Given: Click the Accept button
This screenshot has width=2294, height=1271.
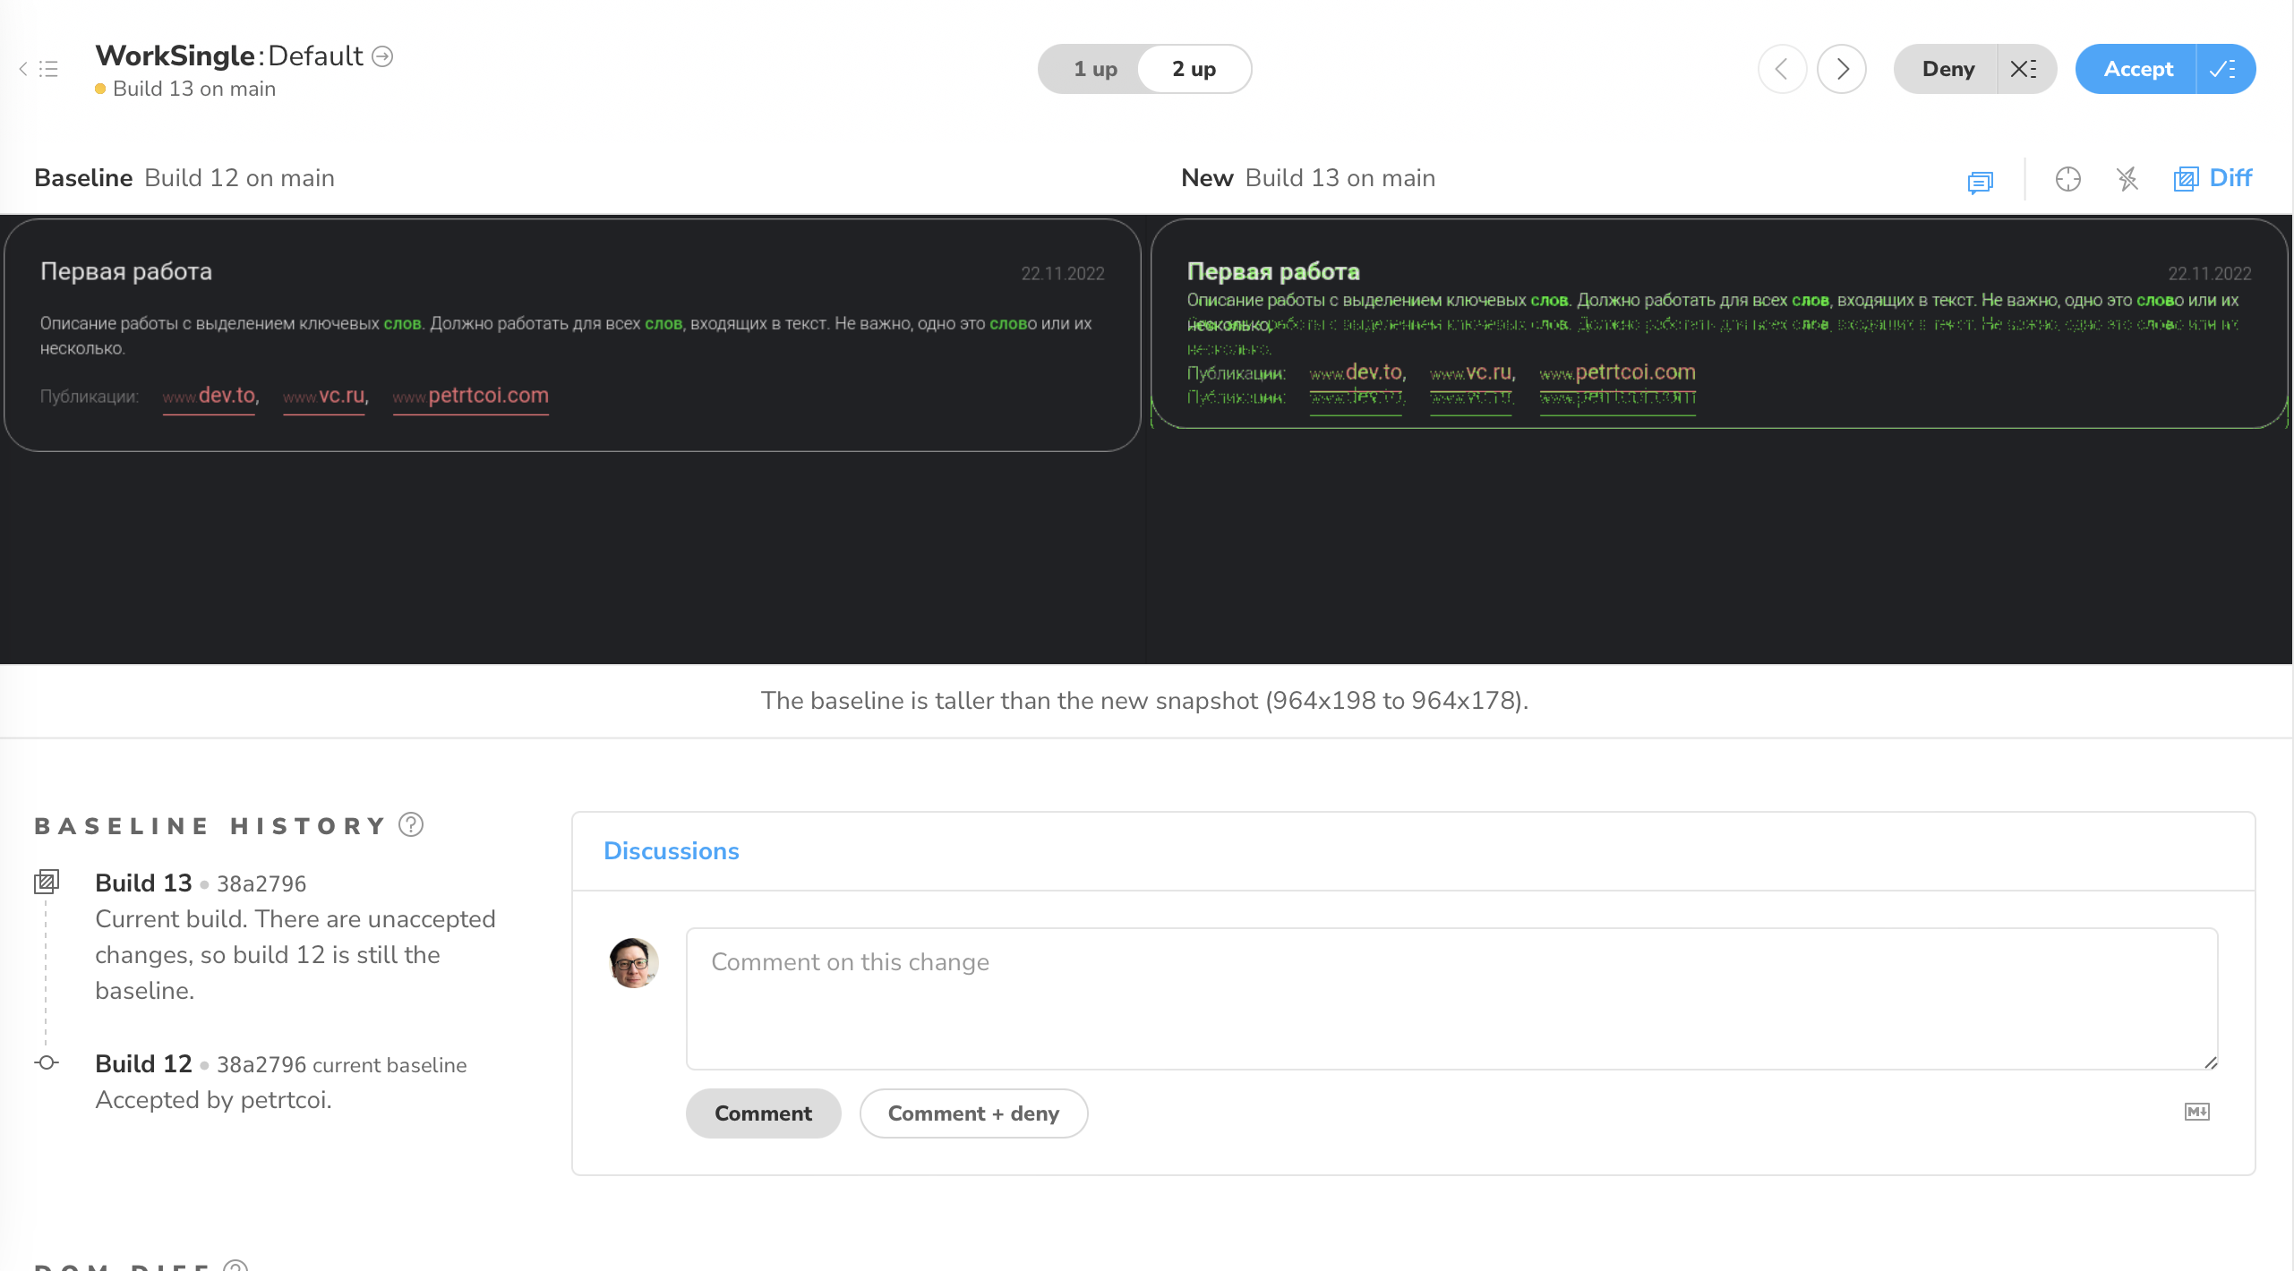Looking at the screenshot, I should tap(2137, 69).
